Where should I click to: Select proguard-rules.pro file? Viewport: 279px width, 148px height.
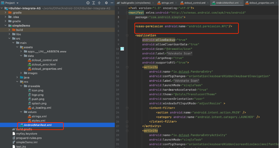tap(29, 138)
